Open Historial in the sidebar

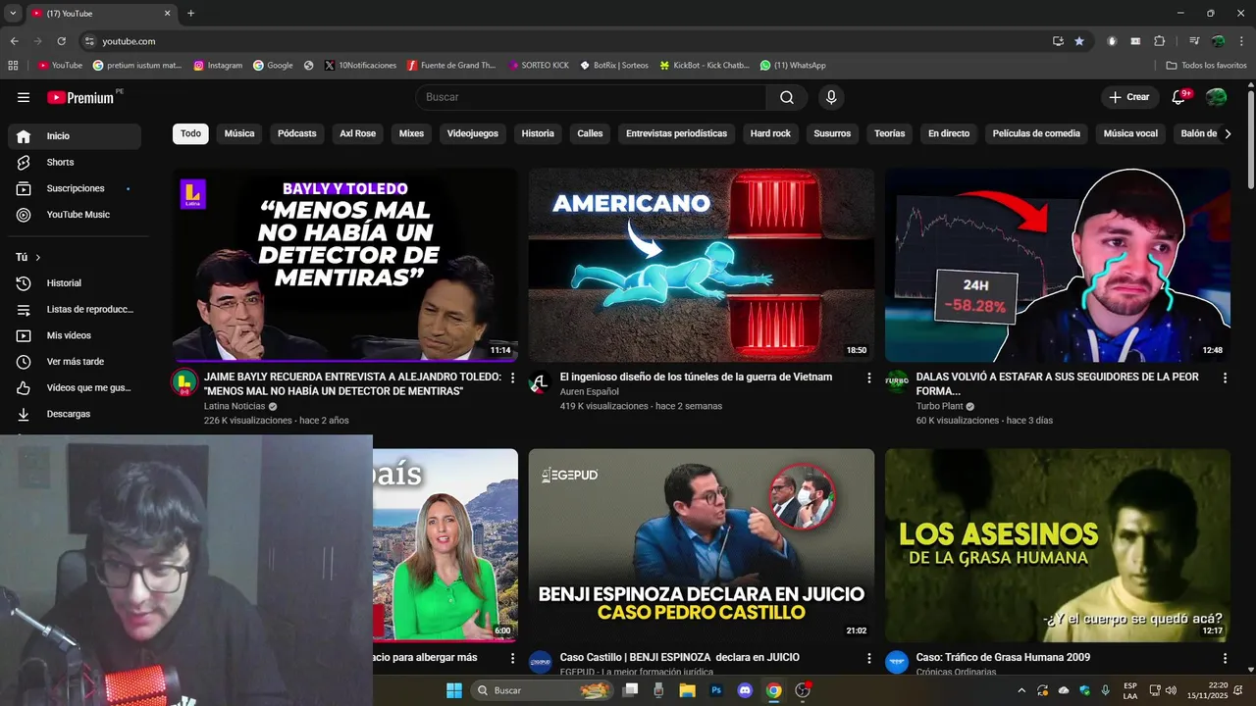tap(75, 283)
